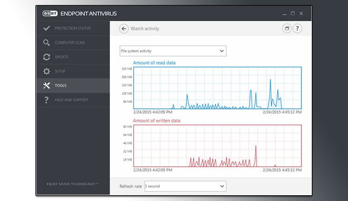348x201 pixels.
Task: Click the 80 MB axis label
Action: pos(128,127)
